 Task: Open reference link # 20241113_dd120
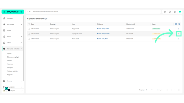click(103, 34)
